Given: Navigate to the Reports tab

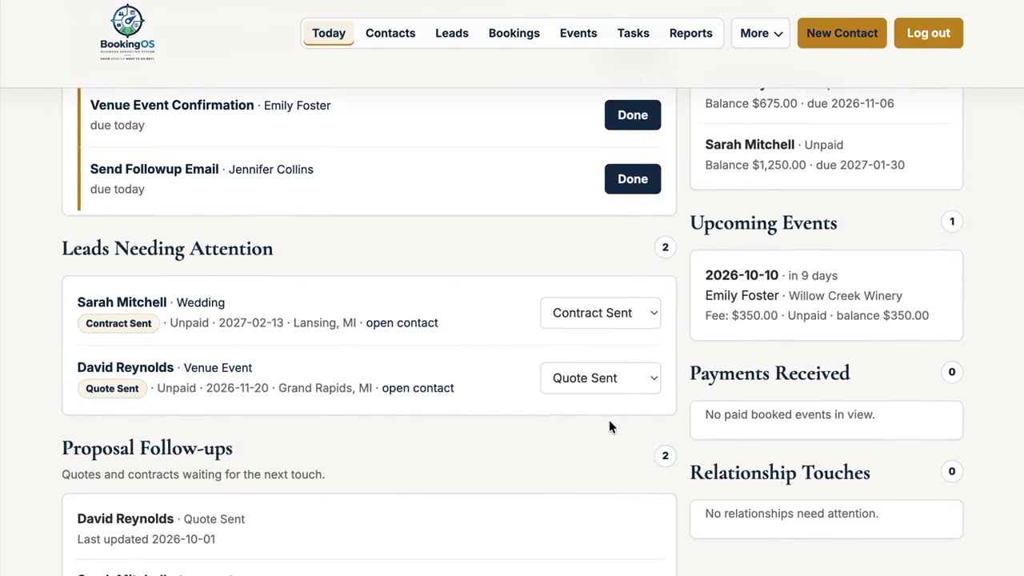Looking at the screenshot, I should (691, 33).
